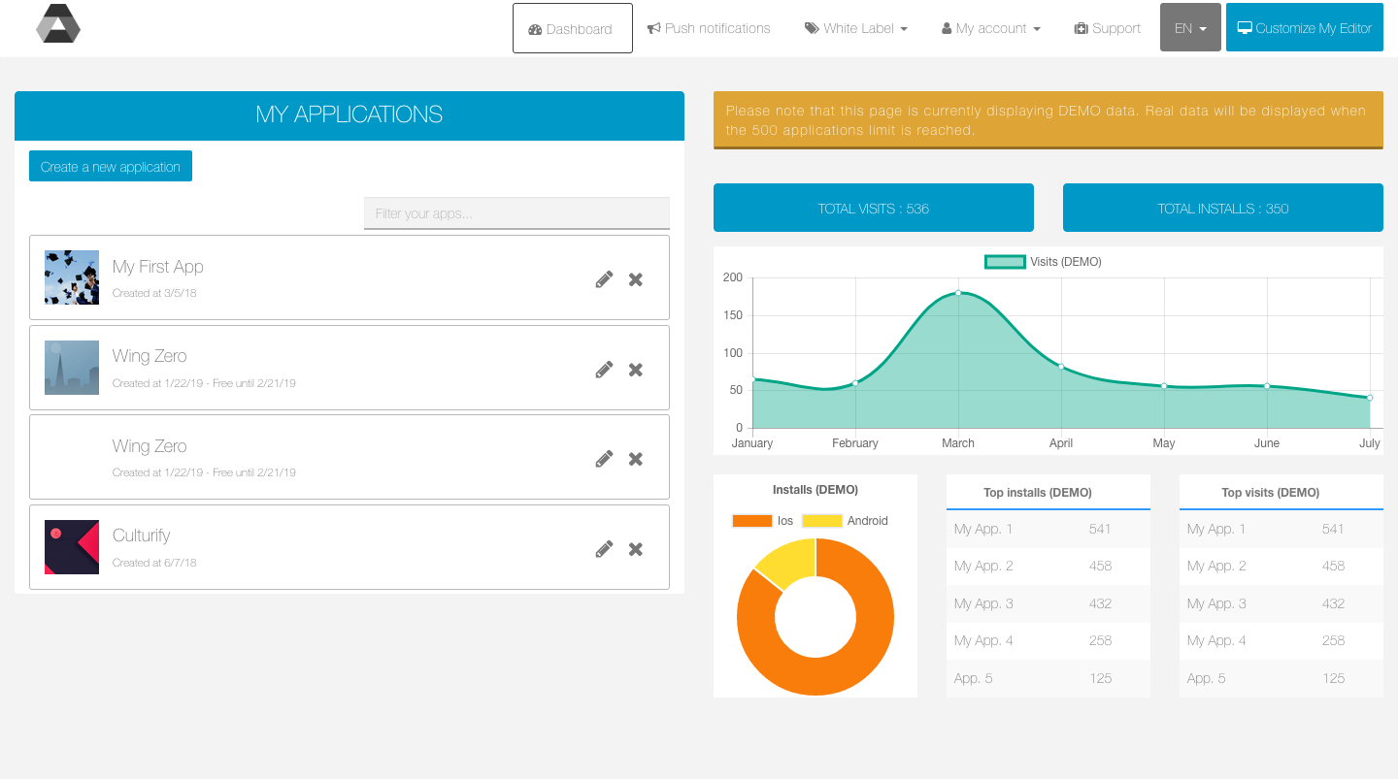
Task: Open Push notifications in the navigation
Action: point(709,28)
